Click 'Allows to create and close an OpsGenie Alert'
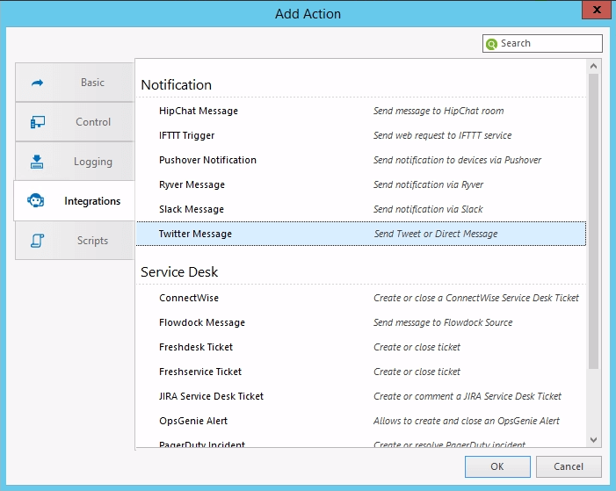Image resolution: width=616 pixels, height=491 pixels. 467,421
